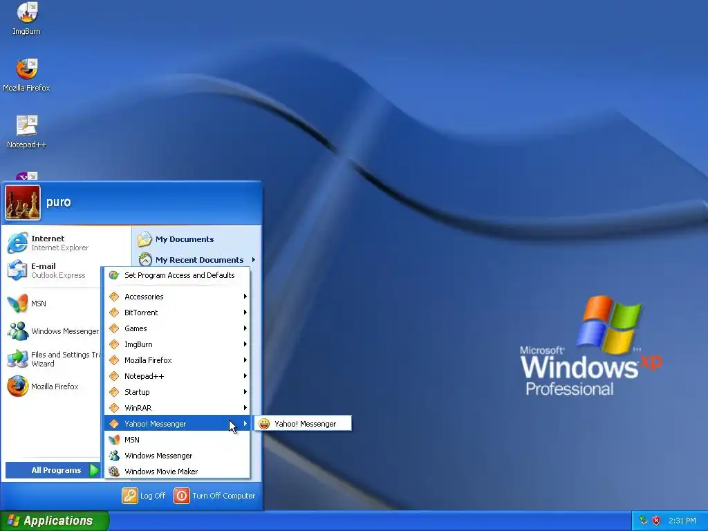Click the 2:31 PM system clock

click(682, 521)
